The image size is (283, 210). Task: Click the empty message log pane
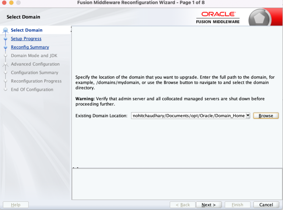click(177, 184)
